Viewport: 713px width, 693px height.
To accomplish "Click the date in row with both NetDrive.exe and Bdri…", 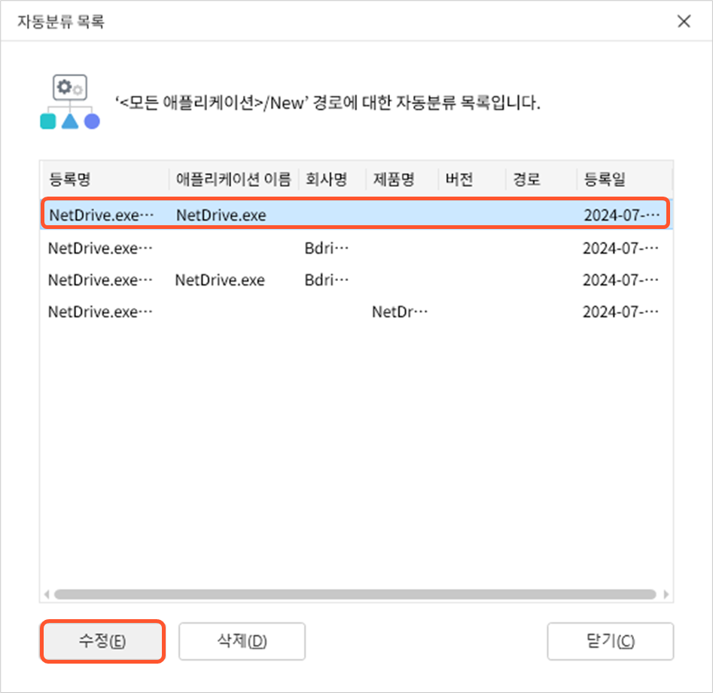I will click(x=620, y=280).
